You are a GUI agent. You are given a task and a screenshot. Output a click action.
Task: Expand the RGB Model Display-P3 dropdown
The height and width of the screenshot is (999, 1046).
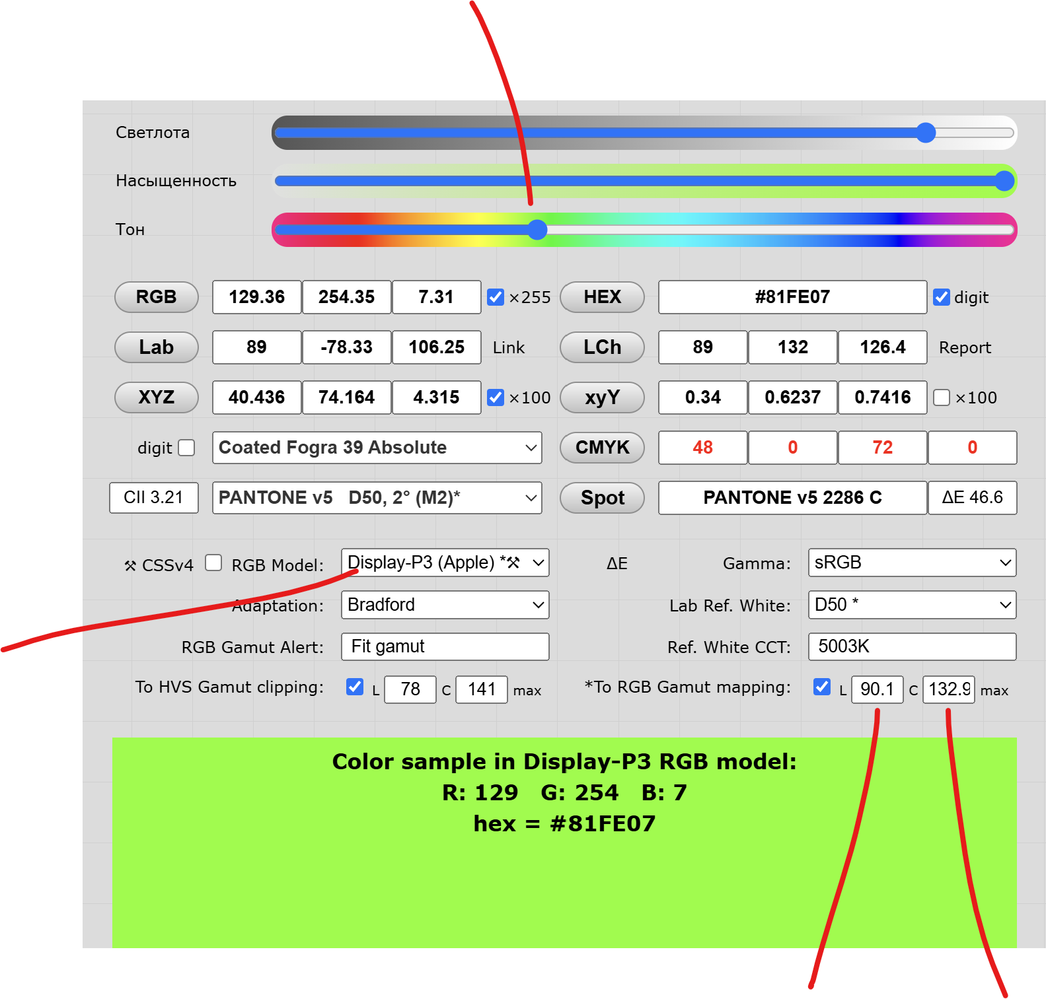[x=445, y=563]
